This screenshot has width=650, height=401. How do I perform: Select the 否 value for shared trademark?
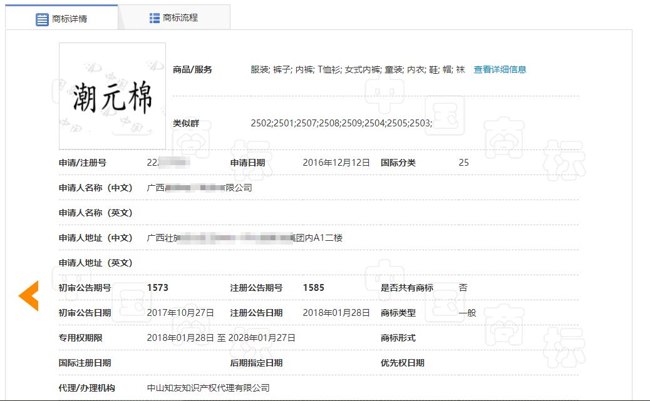pyautogui.click(x=463, y=288)
